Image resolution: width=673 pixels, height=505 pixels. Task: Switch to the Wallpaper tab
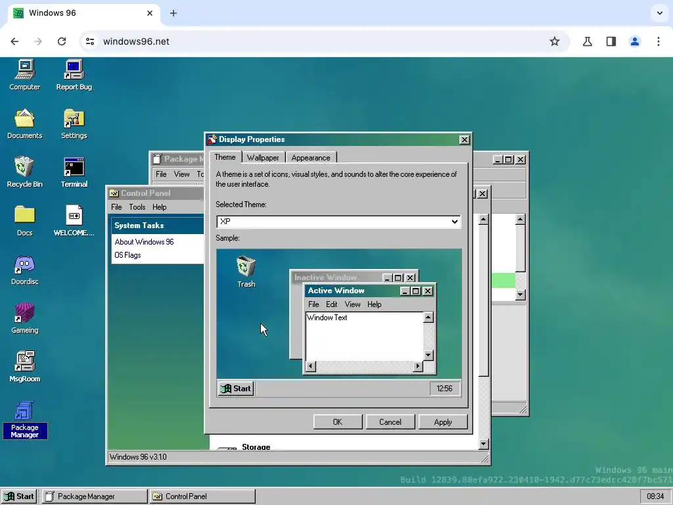pos(263,158)
